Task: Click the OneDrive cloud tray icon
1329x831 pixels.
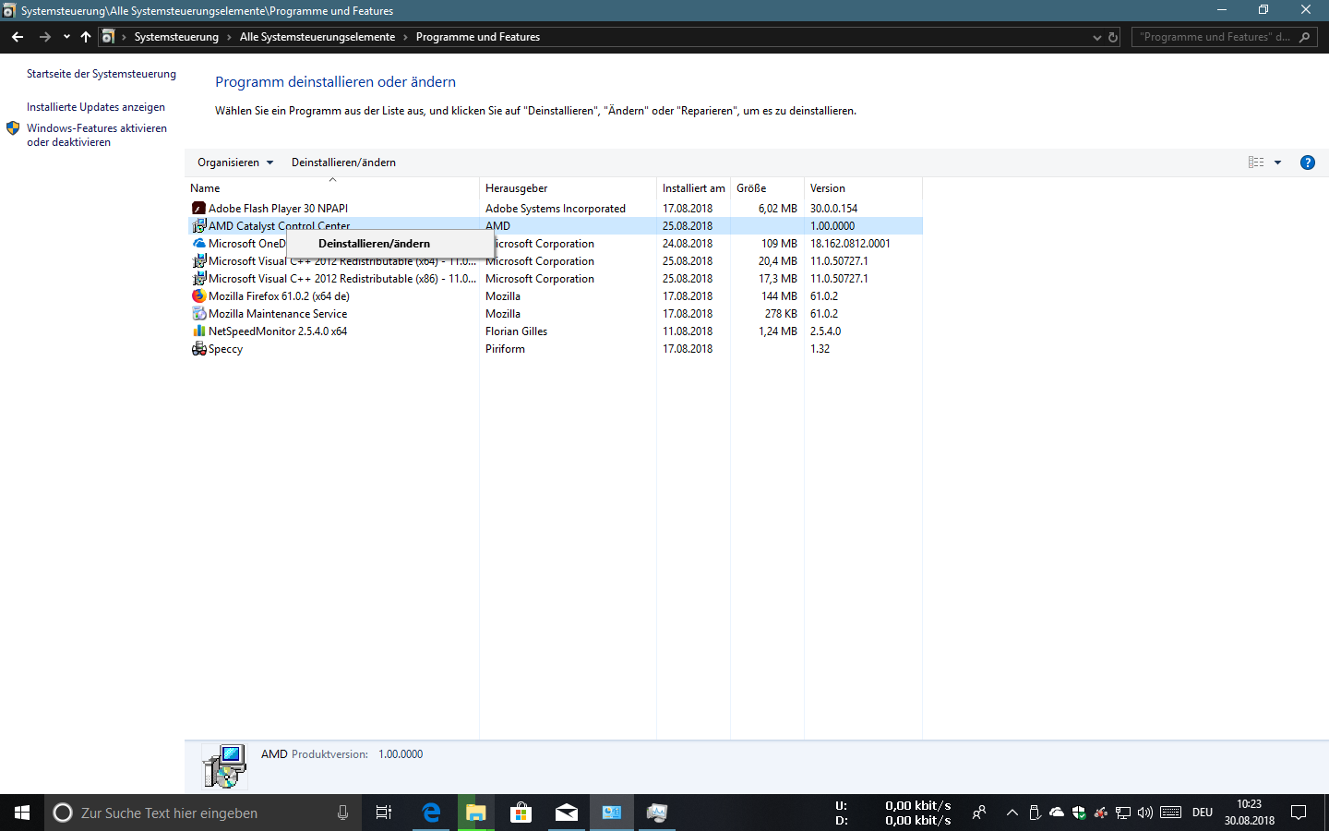Action: tap(1057, 813)
